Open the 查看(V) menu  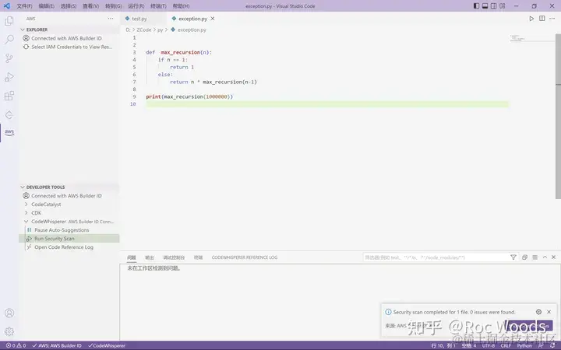[x=90, y=6]
